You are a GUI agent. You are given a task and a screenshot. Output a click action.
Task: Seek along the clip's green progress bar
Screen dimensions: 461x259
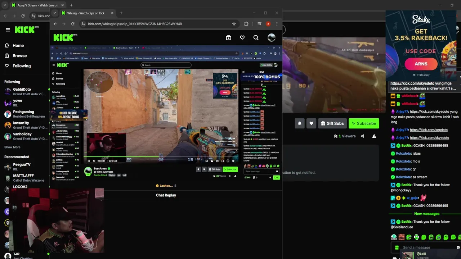coord(161,157)
